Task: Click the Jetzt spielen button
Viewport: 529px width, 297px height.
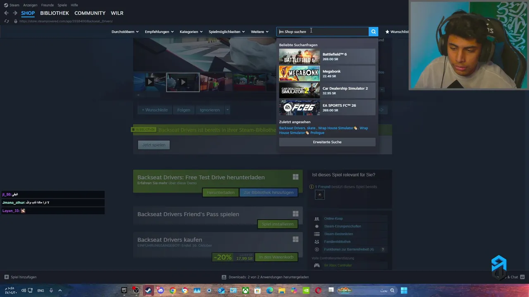Action: [154, 145]
